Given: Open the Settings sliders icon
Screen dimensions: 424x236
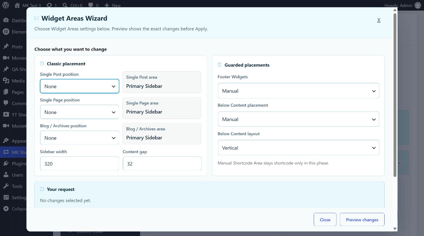Looking at the screenshot, I should [6, 197].
